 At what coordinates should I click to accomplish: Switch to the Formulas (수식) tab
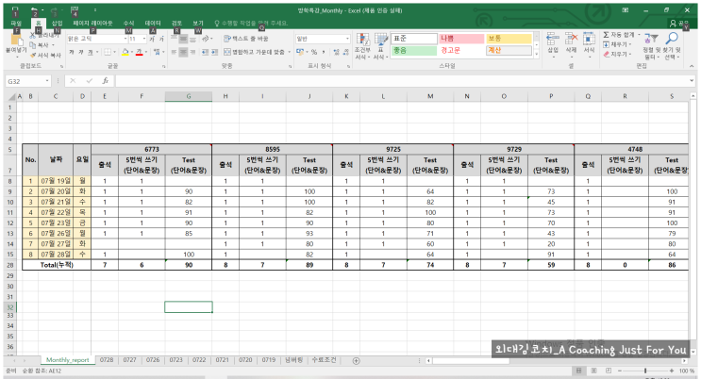click(128, 24)
